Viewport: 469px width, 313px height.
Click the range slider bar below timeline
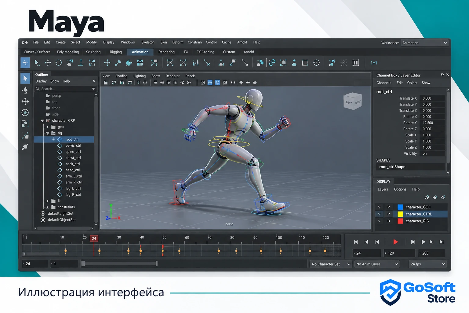(x=119, y=263)
